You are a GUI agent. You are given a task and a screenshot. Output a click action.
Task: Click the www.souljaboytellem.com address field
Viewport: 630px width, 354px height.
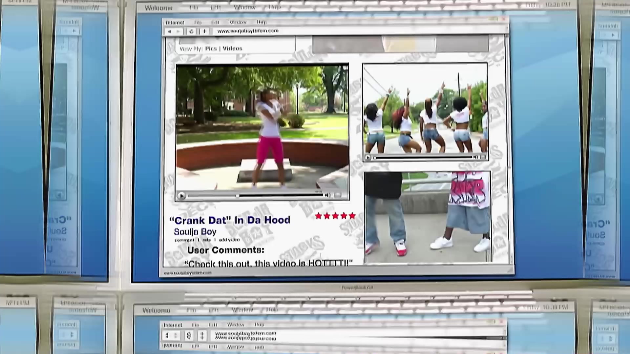pyautogui.click(x=248, y=31)
